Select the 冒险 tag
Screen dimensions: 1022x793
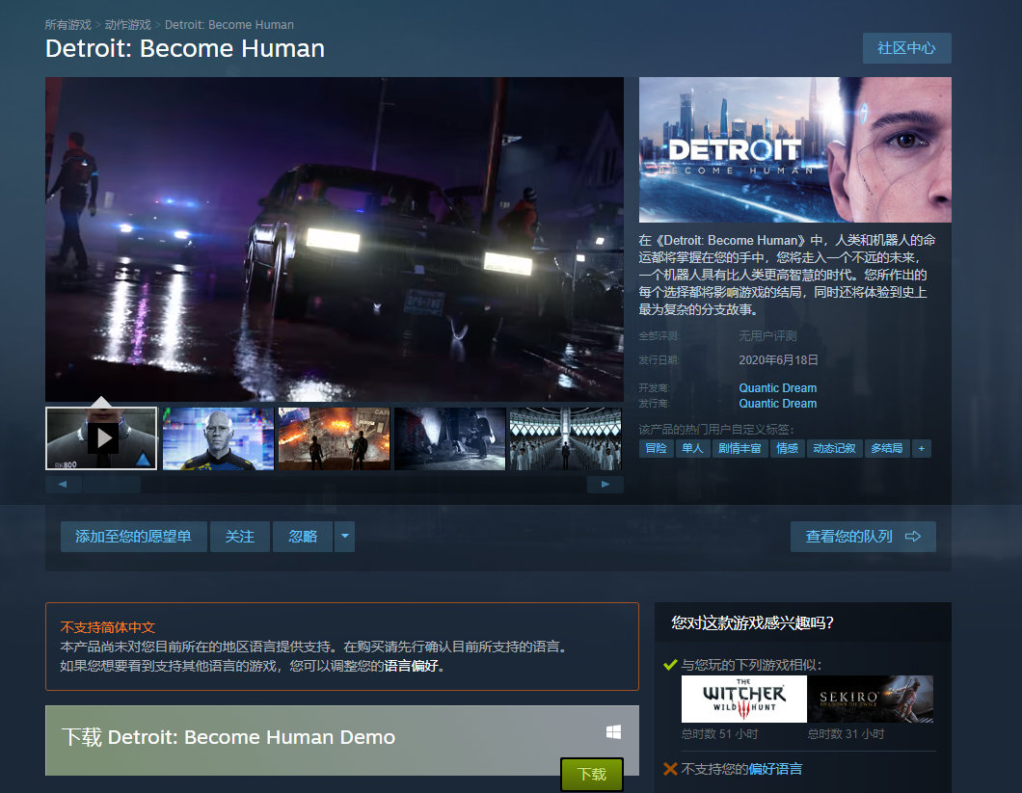[656, 448]
